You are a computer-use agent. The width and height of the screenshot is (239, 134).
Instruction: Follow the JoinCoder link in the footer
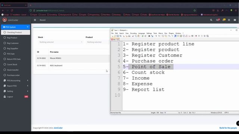[58, 128]
